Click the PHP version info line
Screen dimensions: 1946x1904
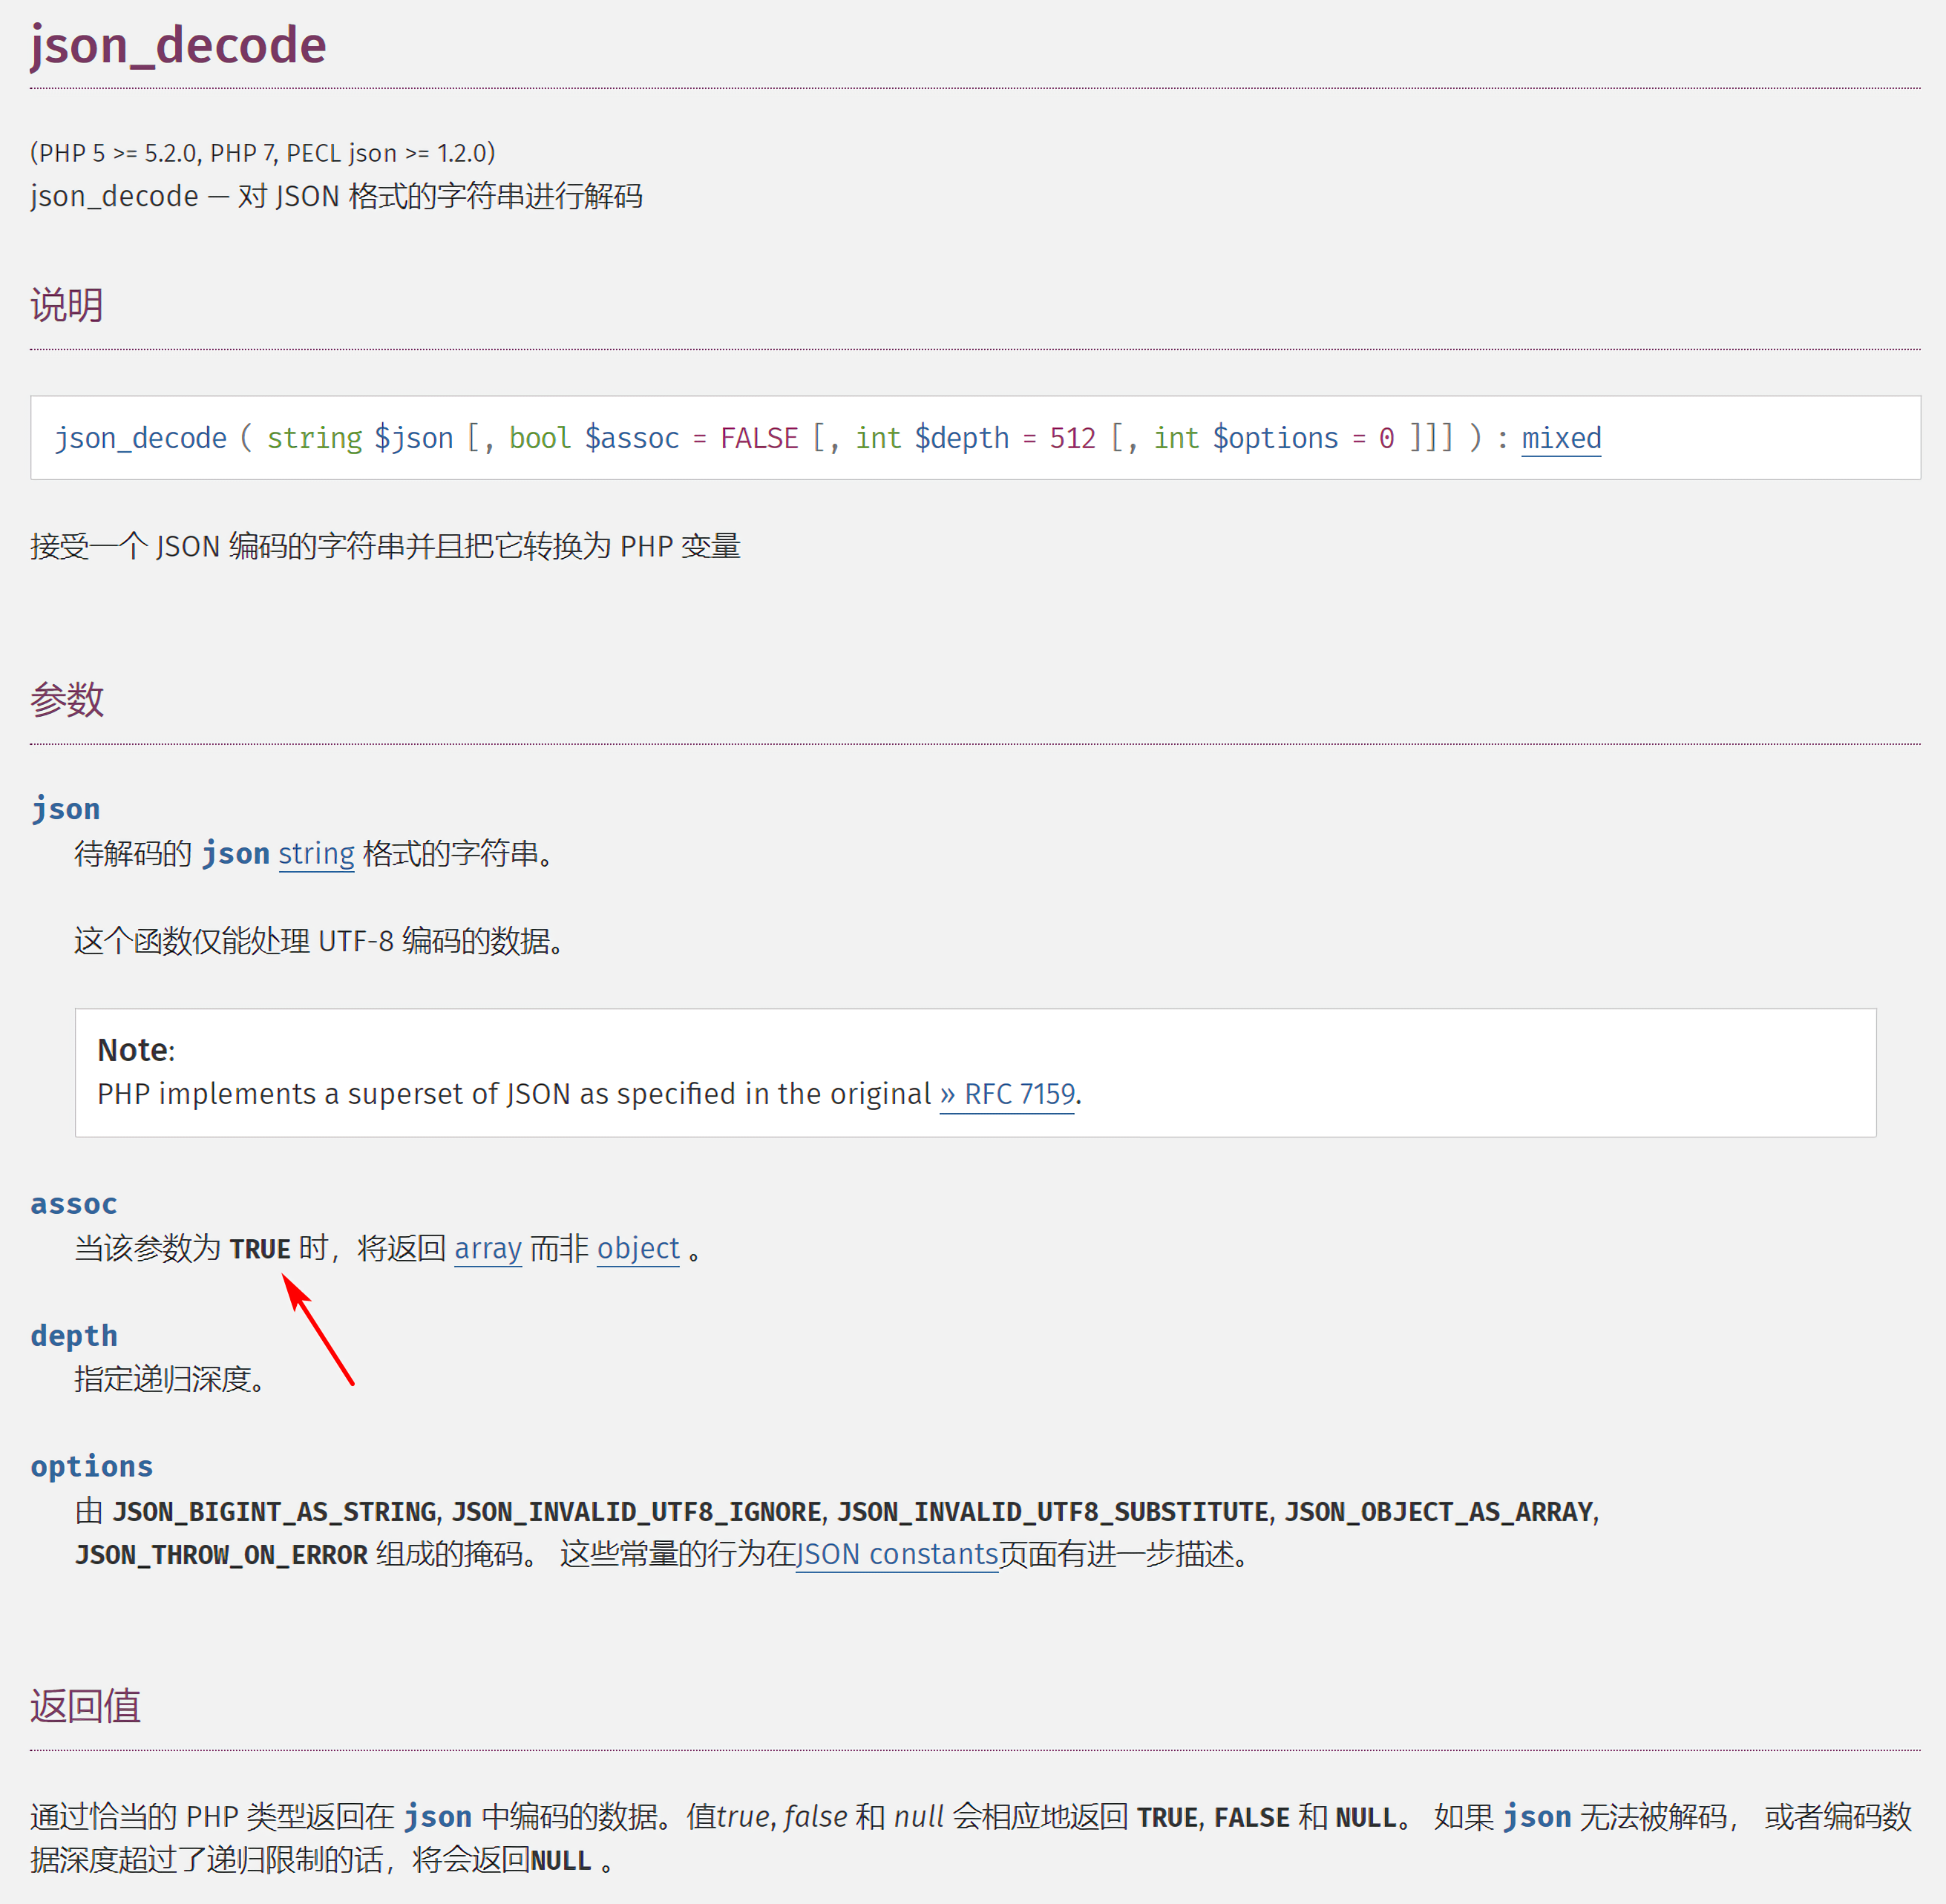(x=262, y=153)
